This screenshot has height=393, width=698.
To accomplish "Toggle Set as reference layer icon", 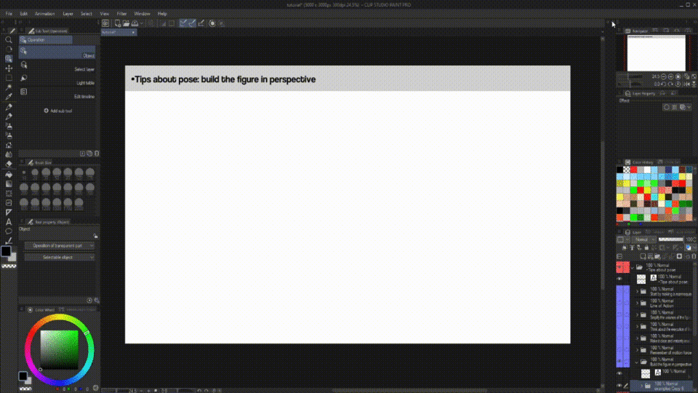I will (632, 247).
